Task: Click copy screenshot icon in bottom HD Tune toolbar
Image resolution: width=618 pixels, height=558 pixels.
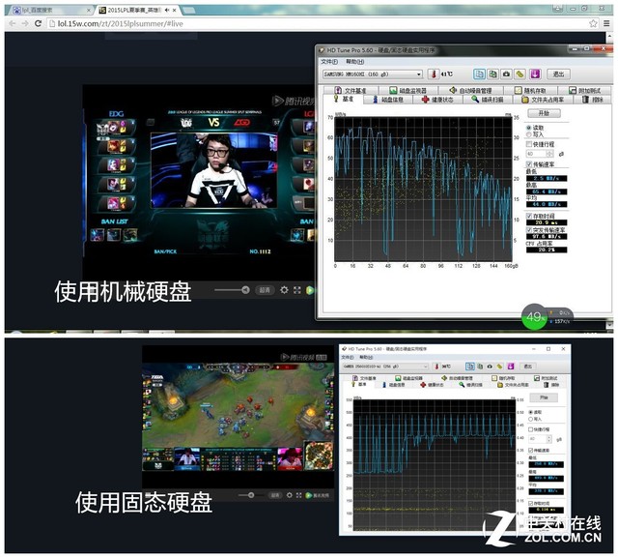Action: click(480, 367)
